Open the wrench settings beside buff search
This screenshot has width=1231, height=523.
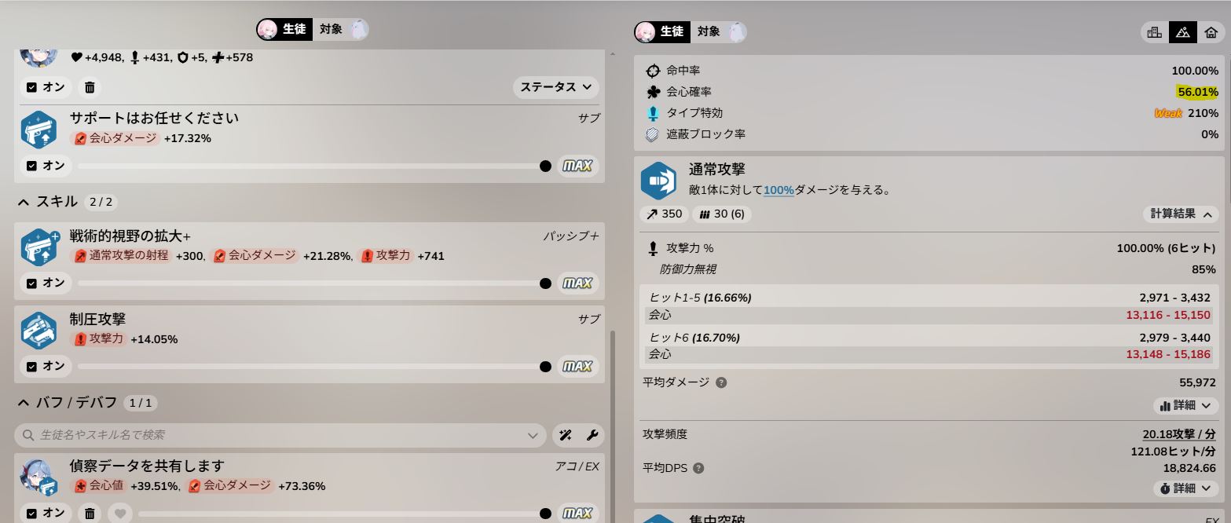(592, 435)
